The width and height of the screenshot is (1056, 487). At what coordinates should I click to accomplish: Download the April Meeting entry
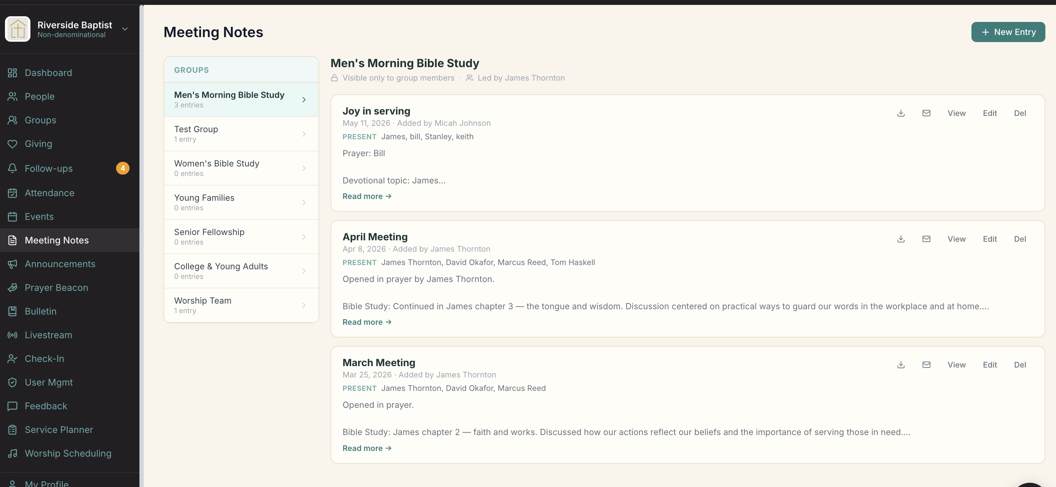(x=901, y=239)
